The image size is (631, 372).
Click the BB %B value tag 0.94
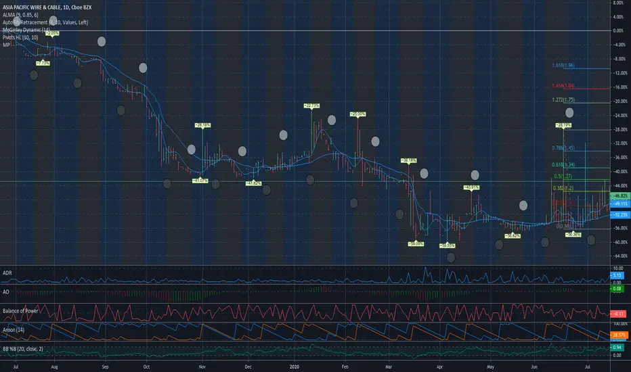pyautogui.click(x=617, y=347)
